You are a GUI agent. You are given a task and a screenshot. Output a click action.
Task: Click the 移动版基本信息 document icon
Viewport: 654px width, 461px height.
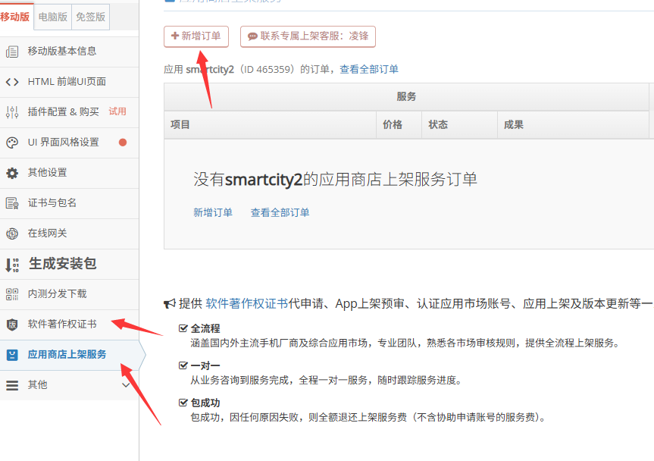click(12, 52)
